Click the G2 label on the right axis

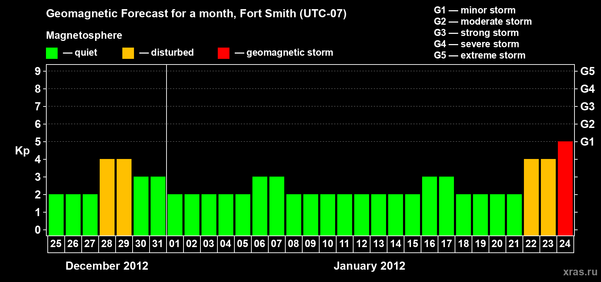click(588, 124)
